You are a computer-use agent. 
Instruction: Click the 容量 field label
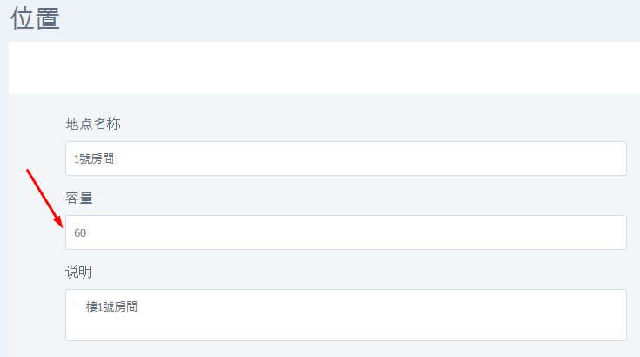[79, 198]
